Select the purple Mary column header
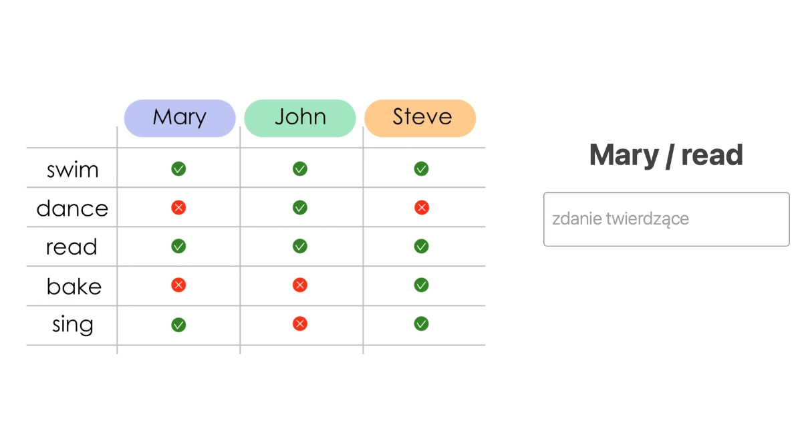 [180, 118]
